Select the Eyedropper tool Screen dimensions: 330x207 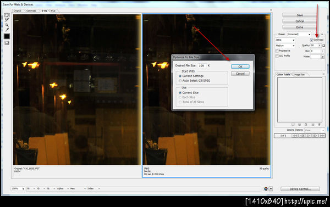(7, 30)
